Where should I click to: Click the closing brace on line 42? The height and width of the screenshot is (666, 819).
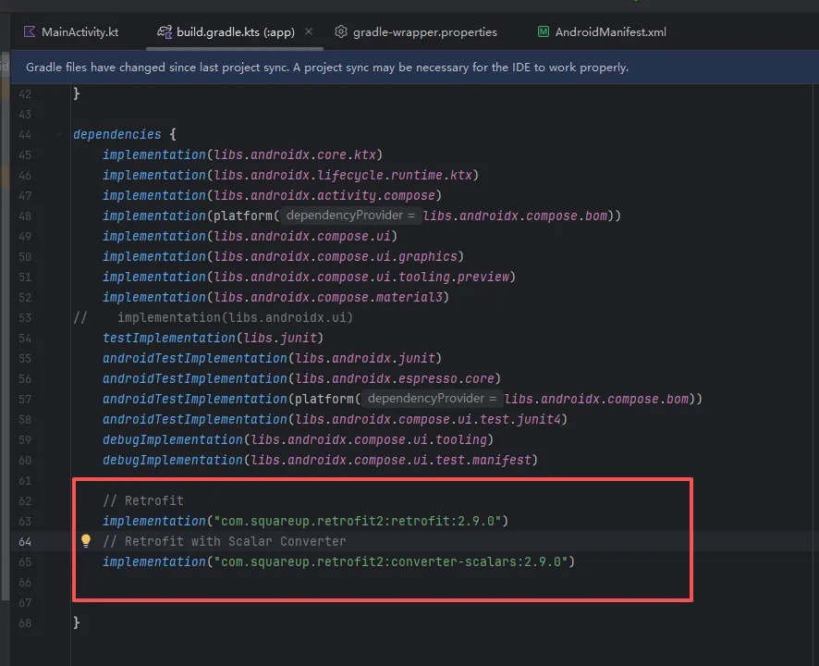pyautogui.click(x=77, y=93)
